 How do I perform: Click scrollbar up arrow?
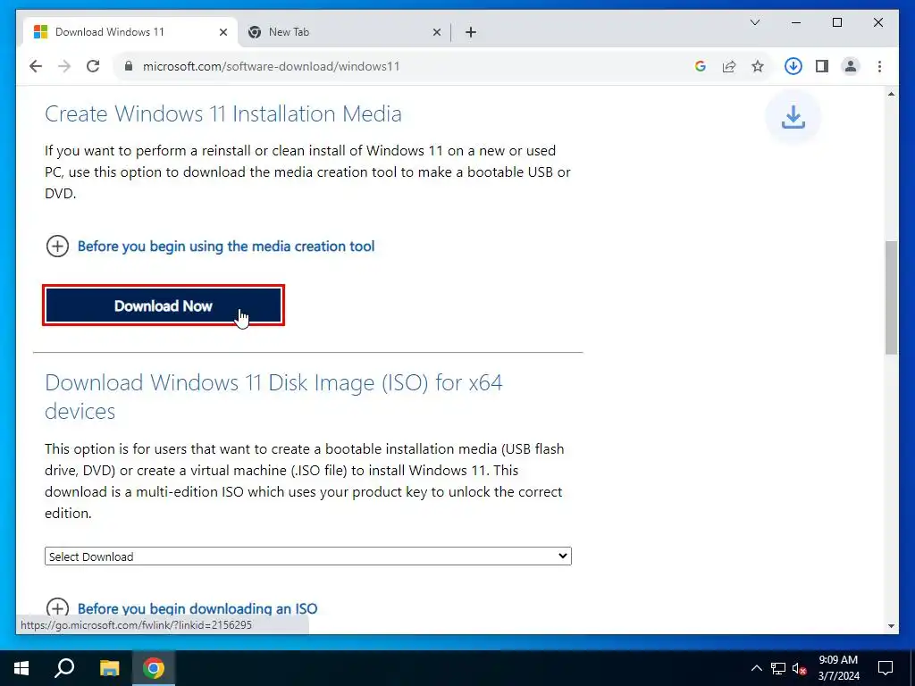pyautogui.click(x=891, y=94)
